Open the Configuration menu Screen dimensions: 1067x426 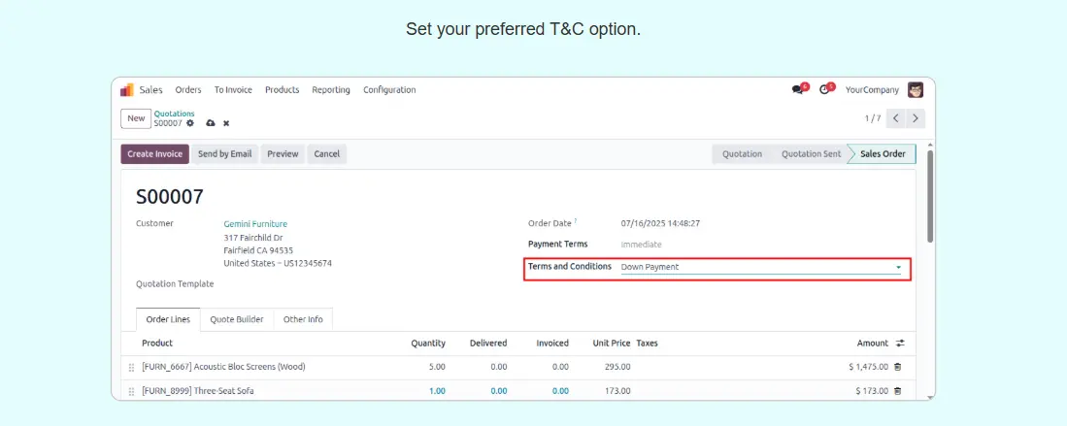point(389,90)
